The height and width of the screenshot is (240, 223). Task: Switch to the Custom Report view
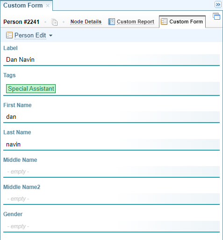[x=136, y=22]
